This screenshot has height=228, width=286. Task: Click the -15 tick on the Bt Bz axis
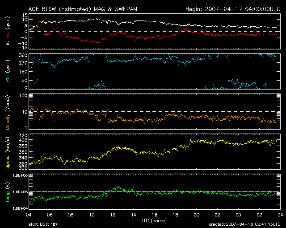pyautogui.click(x=23, y=48)
